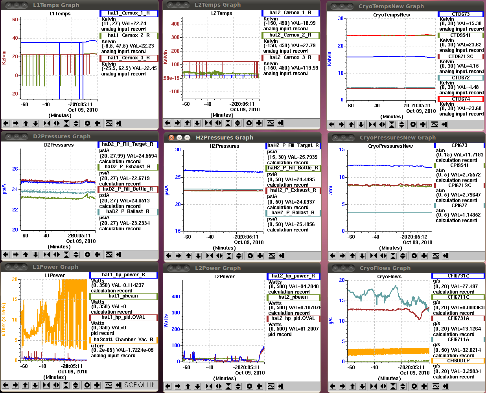Viewport: 486px width, 393px height.
Task: Click the arrow-to-bar icon in CryoTempsNew Graph toolbar
Action: click(x=444, y=125)
